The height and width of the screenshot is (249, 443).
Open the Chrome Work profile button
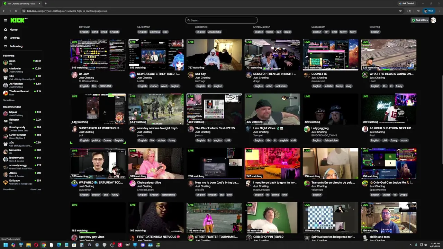[x=429, y=11]
